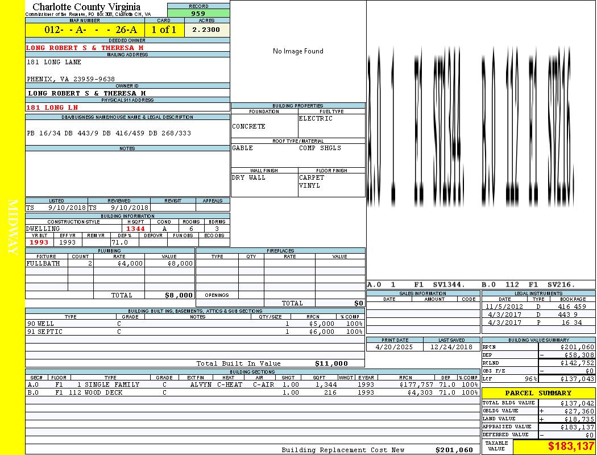Screen dimensions: 597x455
Task: Select print date 4/20/2025
Action: click(x=394, y=348)
